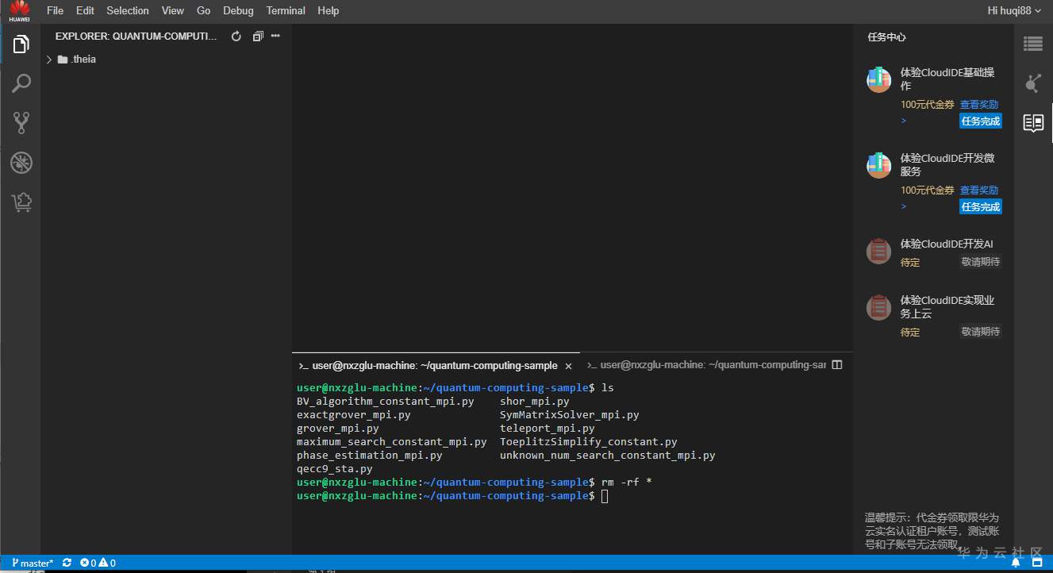Viewport: 1053px width, 573px height.
Task: Open the Debug view icon
Action: pyautogui.click(x=21, y=163)
